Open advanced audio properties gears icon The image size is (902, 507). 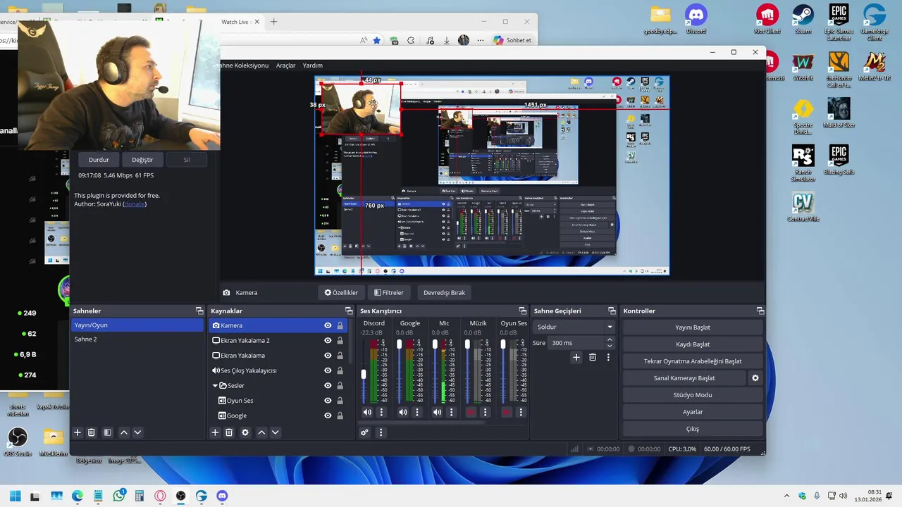pos(364,432)
